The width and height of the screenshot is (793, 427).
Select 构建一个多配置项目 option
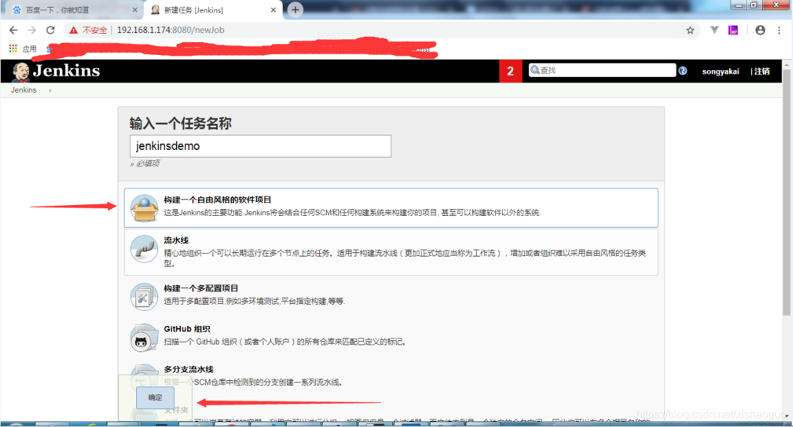tap(391, 295)
